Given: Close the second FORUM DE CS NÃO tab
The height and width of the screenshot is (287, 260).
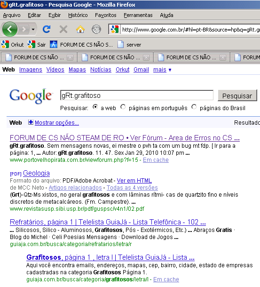Looking at the screenshot, I should point(146,57).
